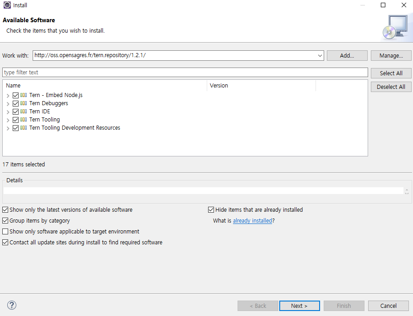The width and height of the screenshot is (413, 316).
Task: Click category icon beside Tern Tooling Development Resources
Action: [x=24, y=128]
